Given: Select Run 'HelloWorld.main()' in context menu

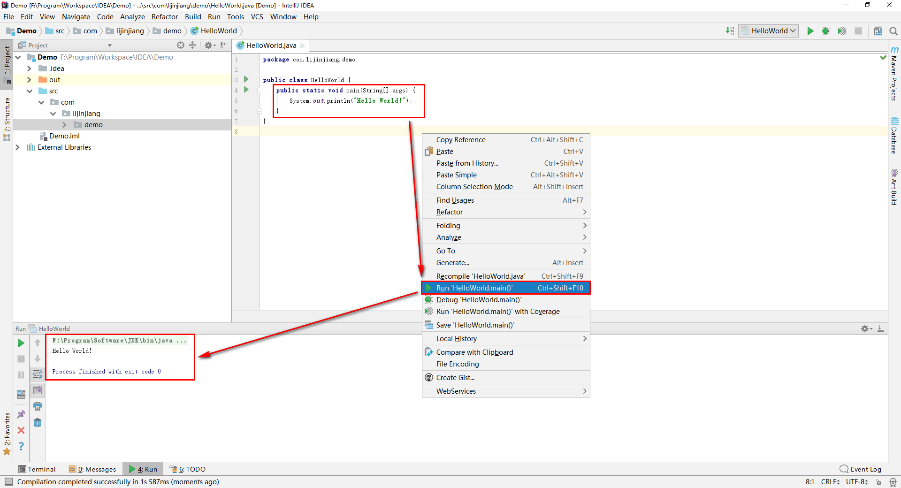Looking at the screenshot, I should [x=506, y=288].
